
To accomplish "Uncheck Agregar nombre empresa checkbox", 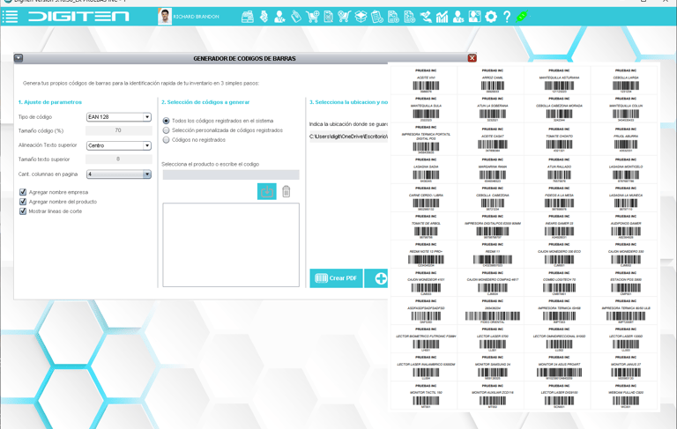I will coord(23,192).
